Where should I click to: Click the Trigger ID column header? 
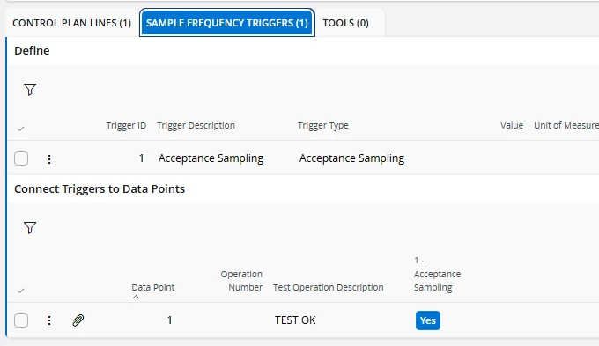[x=126, y=126]
